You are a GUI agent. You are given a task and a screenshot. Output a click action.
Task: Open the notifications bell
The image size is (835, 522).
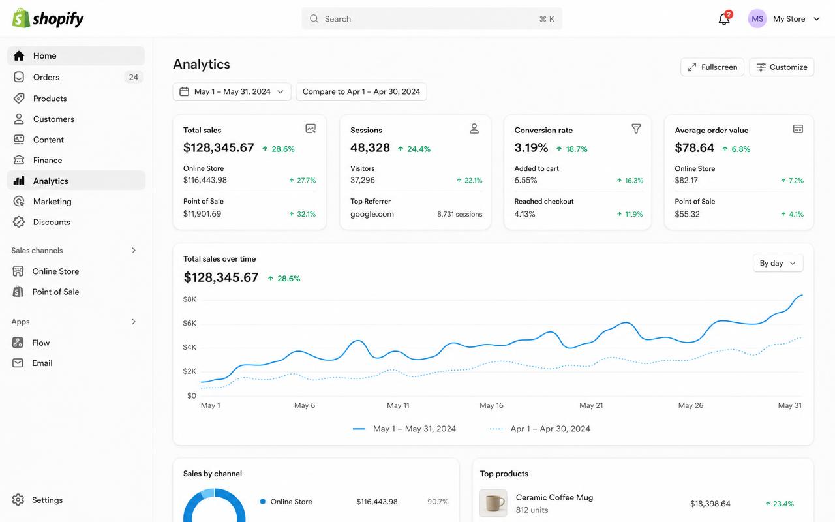(724, 19)
